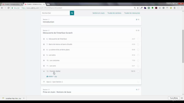Toggle completion circle for Quiz 2

point(138,82)
